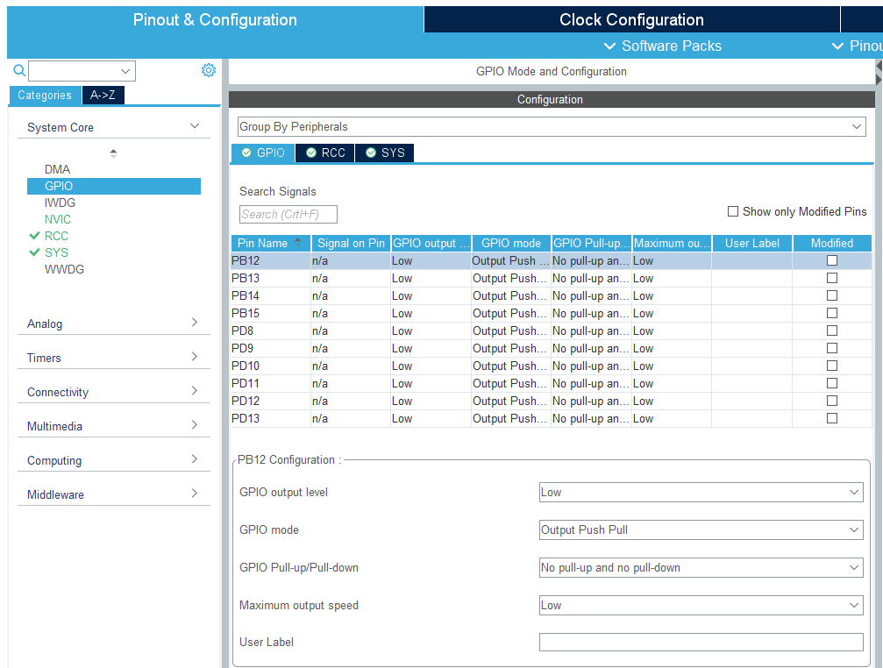Select the PD11 pin row
The height and width of the screenshot is (668, 883).
coord(552,383)
